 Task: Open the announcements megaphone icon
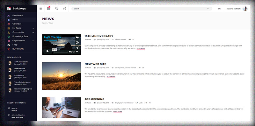pyautogui.click(x=65, y=9)
